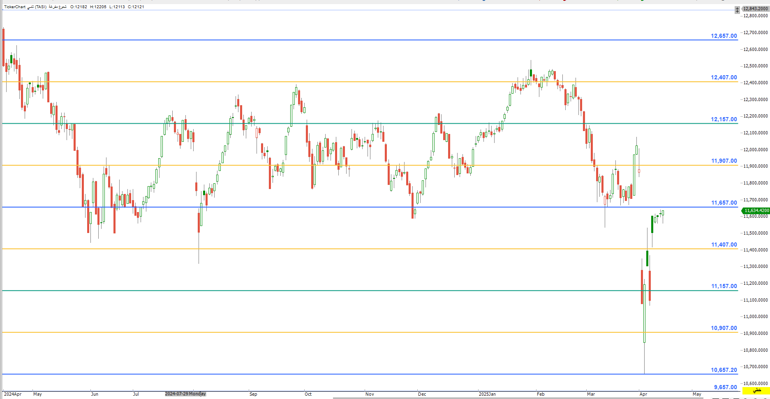Click the 11,157.00 green level label
Image resolution: width=770 pixels, height=399 pixels.
(x=724, y=286)
